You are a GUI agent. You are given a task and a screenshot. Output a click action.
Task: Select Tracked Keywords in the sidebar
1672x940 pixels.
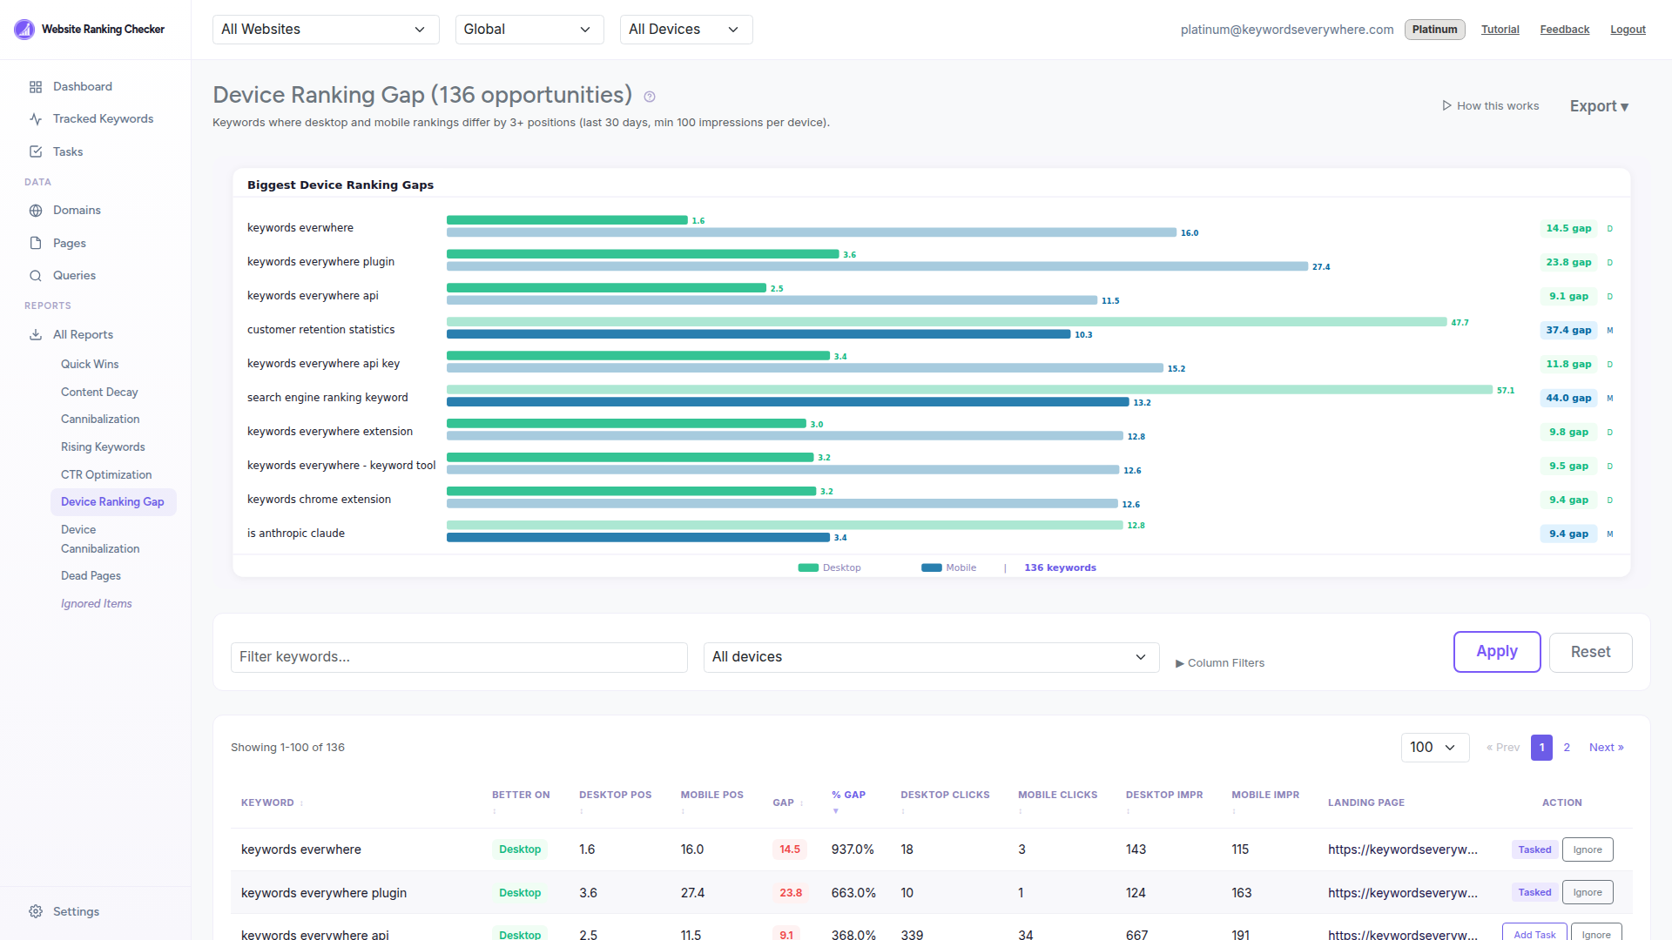pos(103,118)
